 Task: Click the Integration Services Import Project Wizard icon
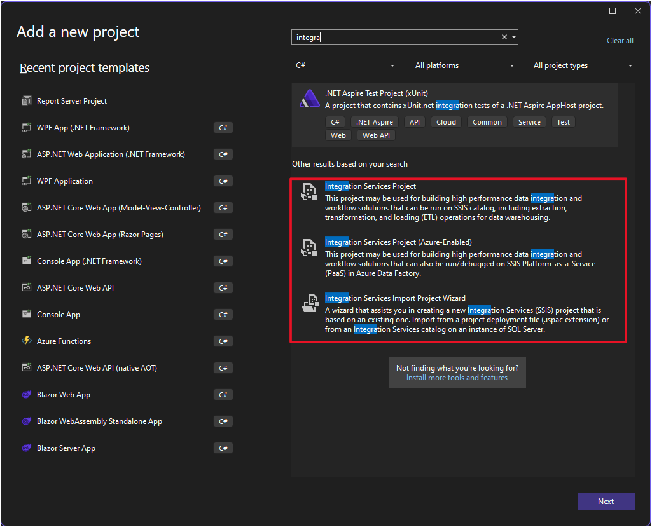[x=309, y=305]
